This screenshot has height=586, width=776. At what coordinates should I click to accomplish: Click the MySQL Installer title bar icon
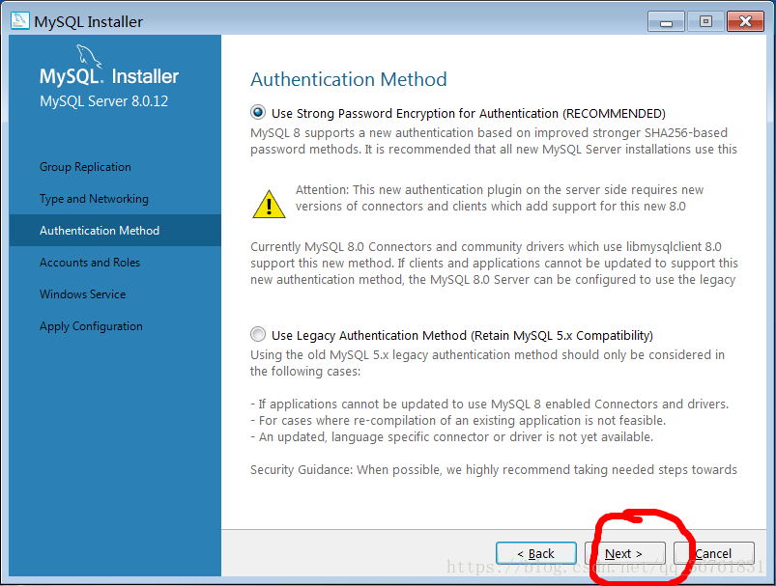coord(19,21)
